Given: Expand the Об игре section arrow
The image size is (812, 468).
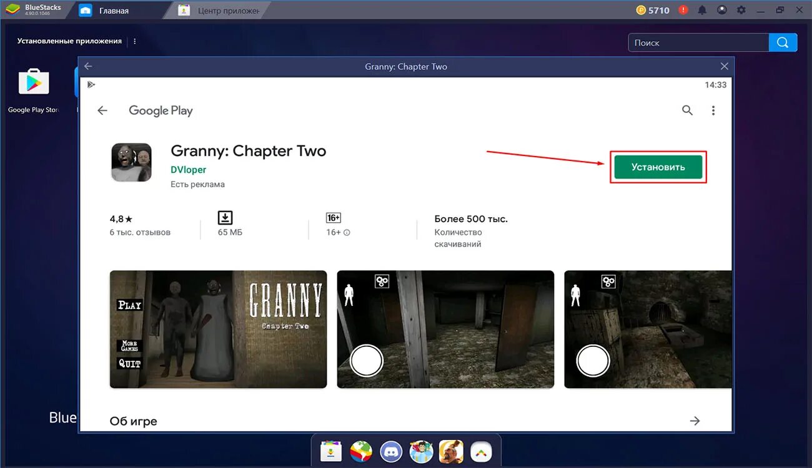Looking at the screenshot, I should [695, 421].
